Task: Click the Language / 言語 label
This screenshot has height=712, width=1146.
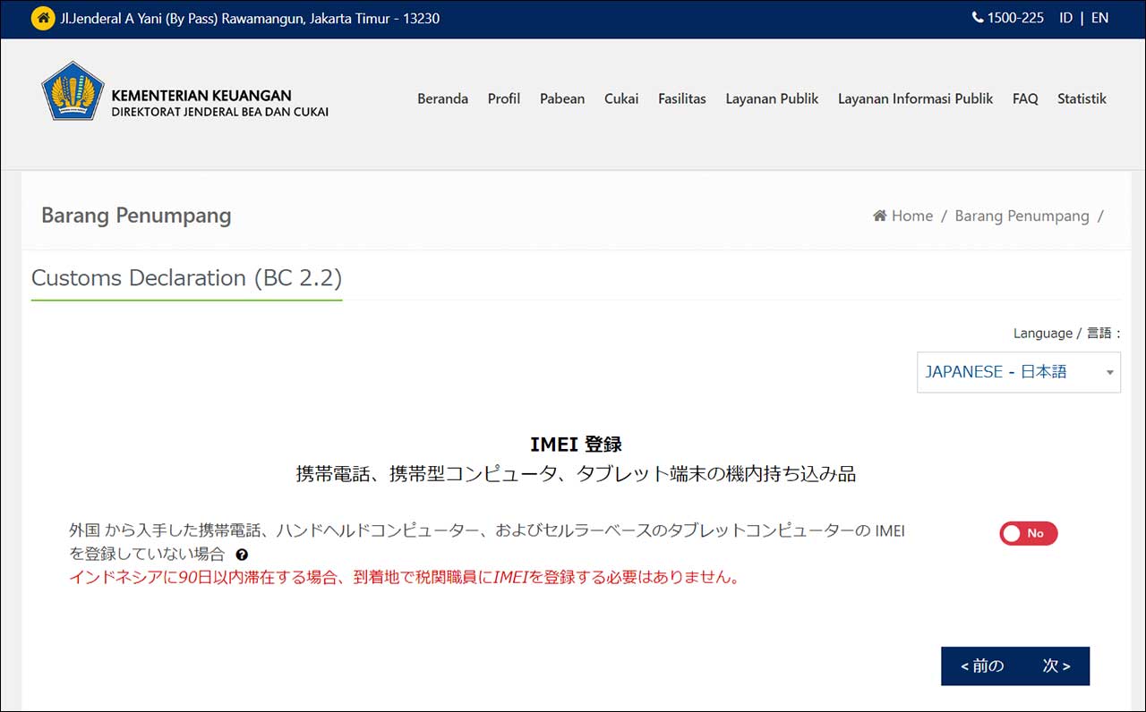Action: tap(1067, 334)
